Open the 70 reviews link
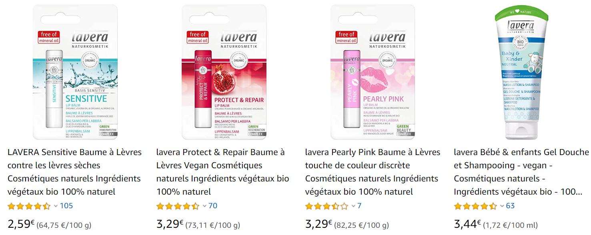Image resolution: width=591 pixels, height=235 pixels. click(213, 206)
